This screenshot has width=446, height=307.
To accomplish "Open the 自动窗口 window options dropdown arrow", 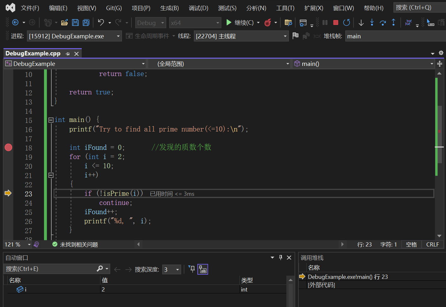I will click(272, 258).
